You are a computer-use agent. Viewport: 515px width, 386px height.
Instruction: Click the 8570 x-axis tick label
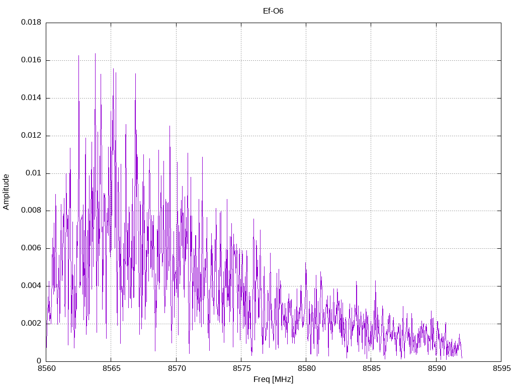[177, 368]
